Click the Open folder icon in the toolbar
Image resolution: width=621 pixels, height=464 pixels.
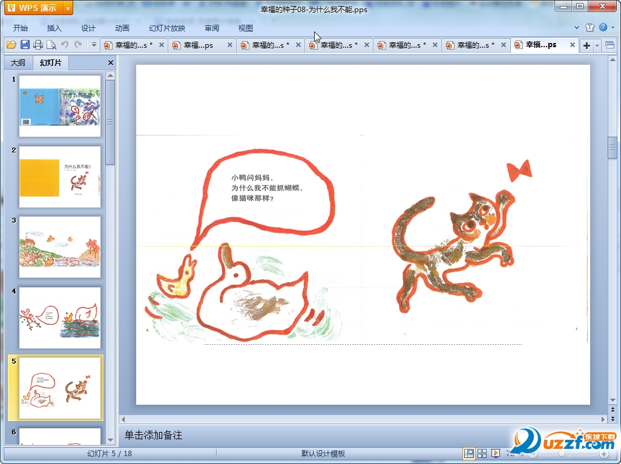click(x=11, y=45)
